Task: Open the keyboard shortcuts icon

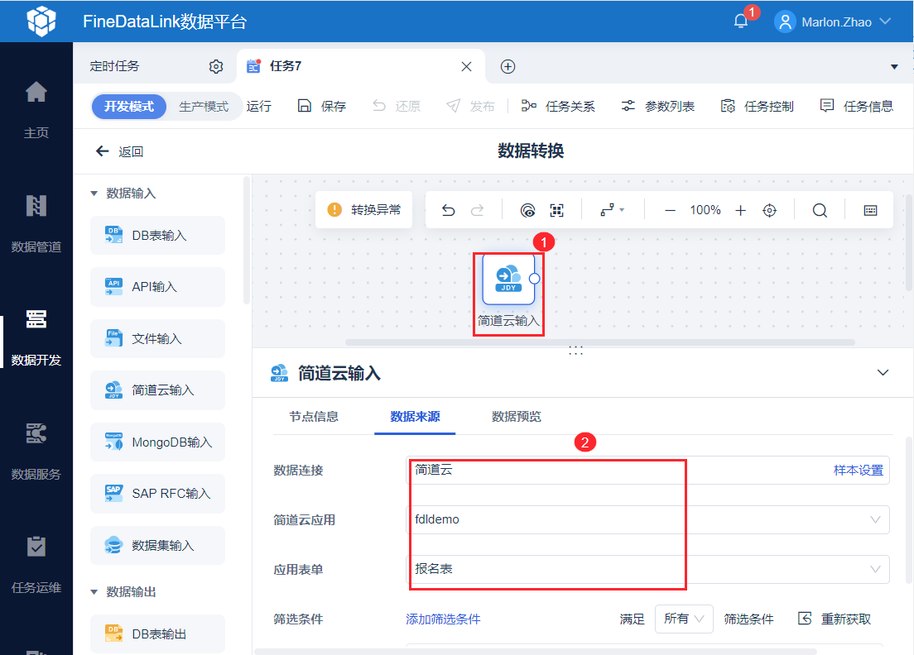Action: [x=870, y=211]
